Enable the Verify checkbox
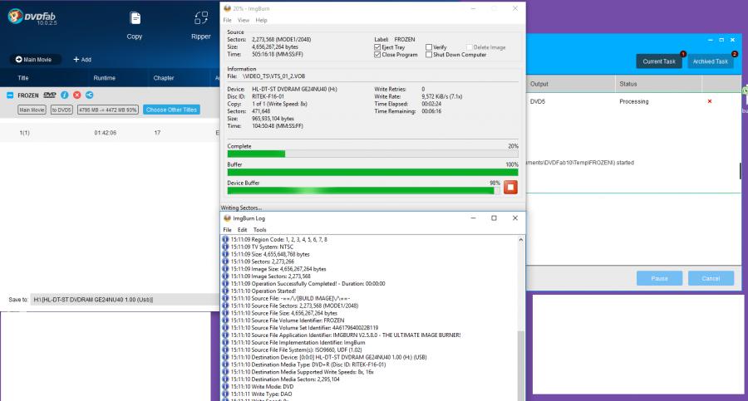The height and width of the screenshot is (401, 748). coord(429,47)
